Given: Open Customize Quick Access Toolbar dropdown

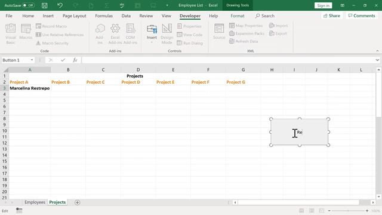Looking at the screenshot, I should (x=167, y=5).
